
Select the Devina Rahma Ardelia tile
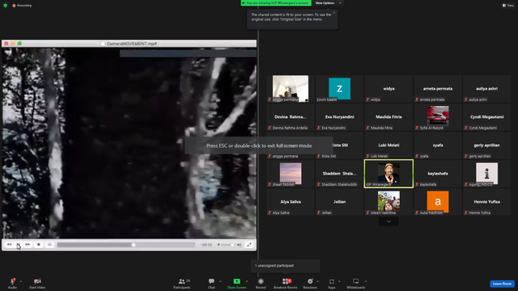[x=291, y=117]
